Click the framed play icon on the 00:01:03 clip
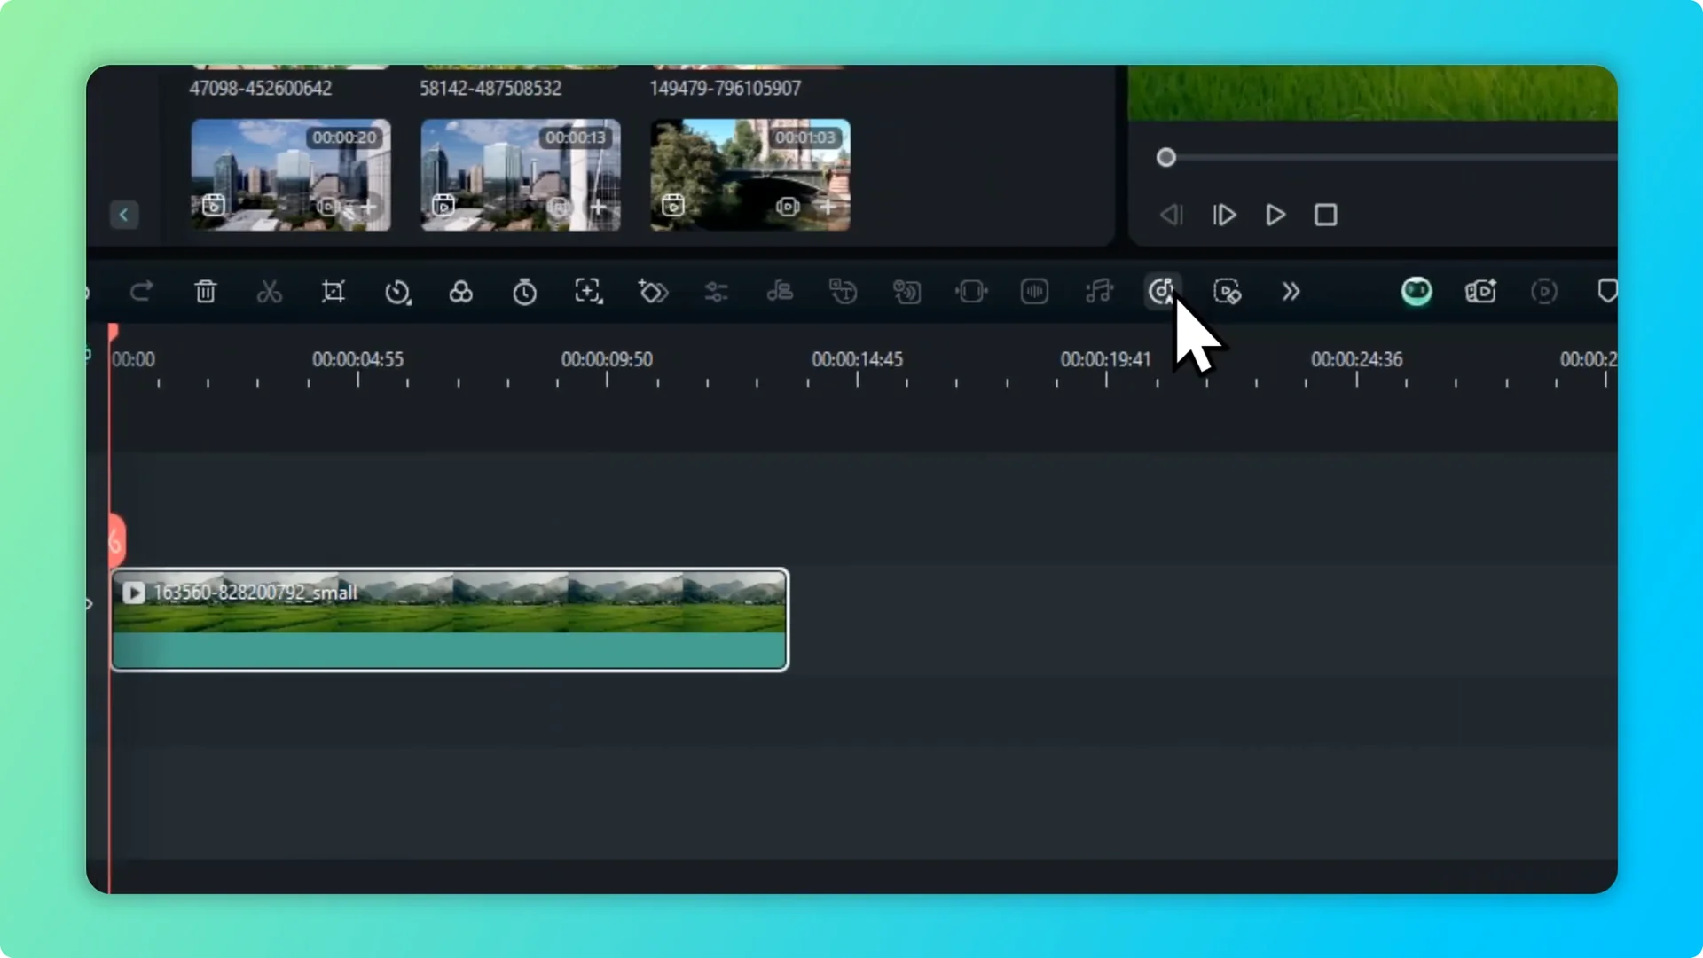The image size is (1703, 958). pyautogui.click(x=788, y=207)
